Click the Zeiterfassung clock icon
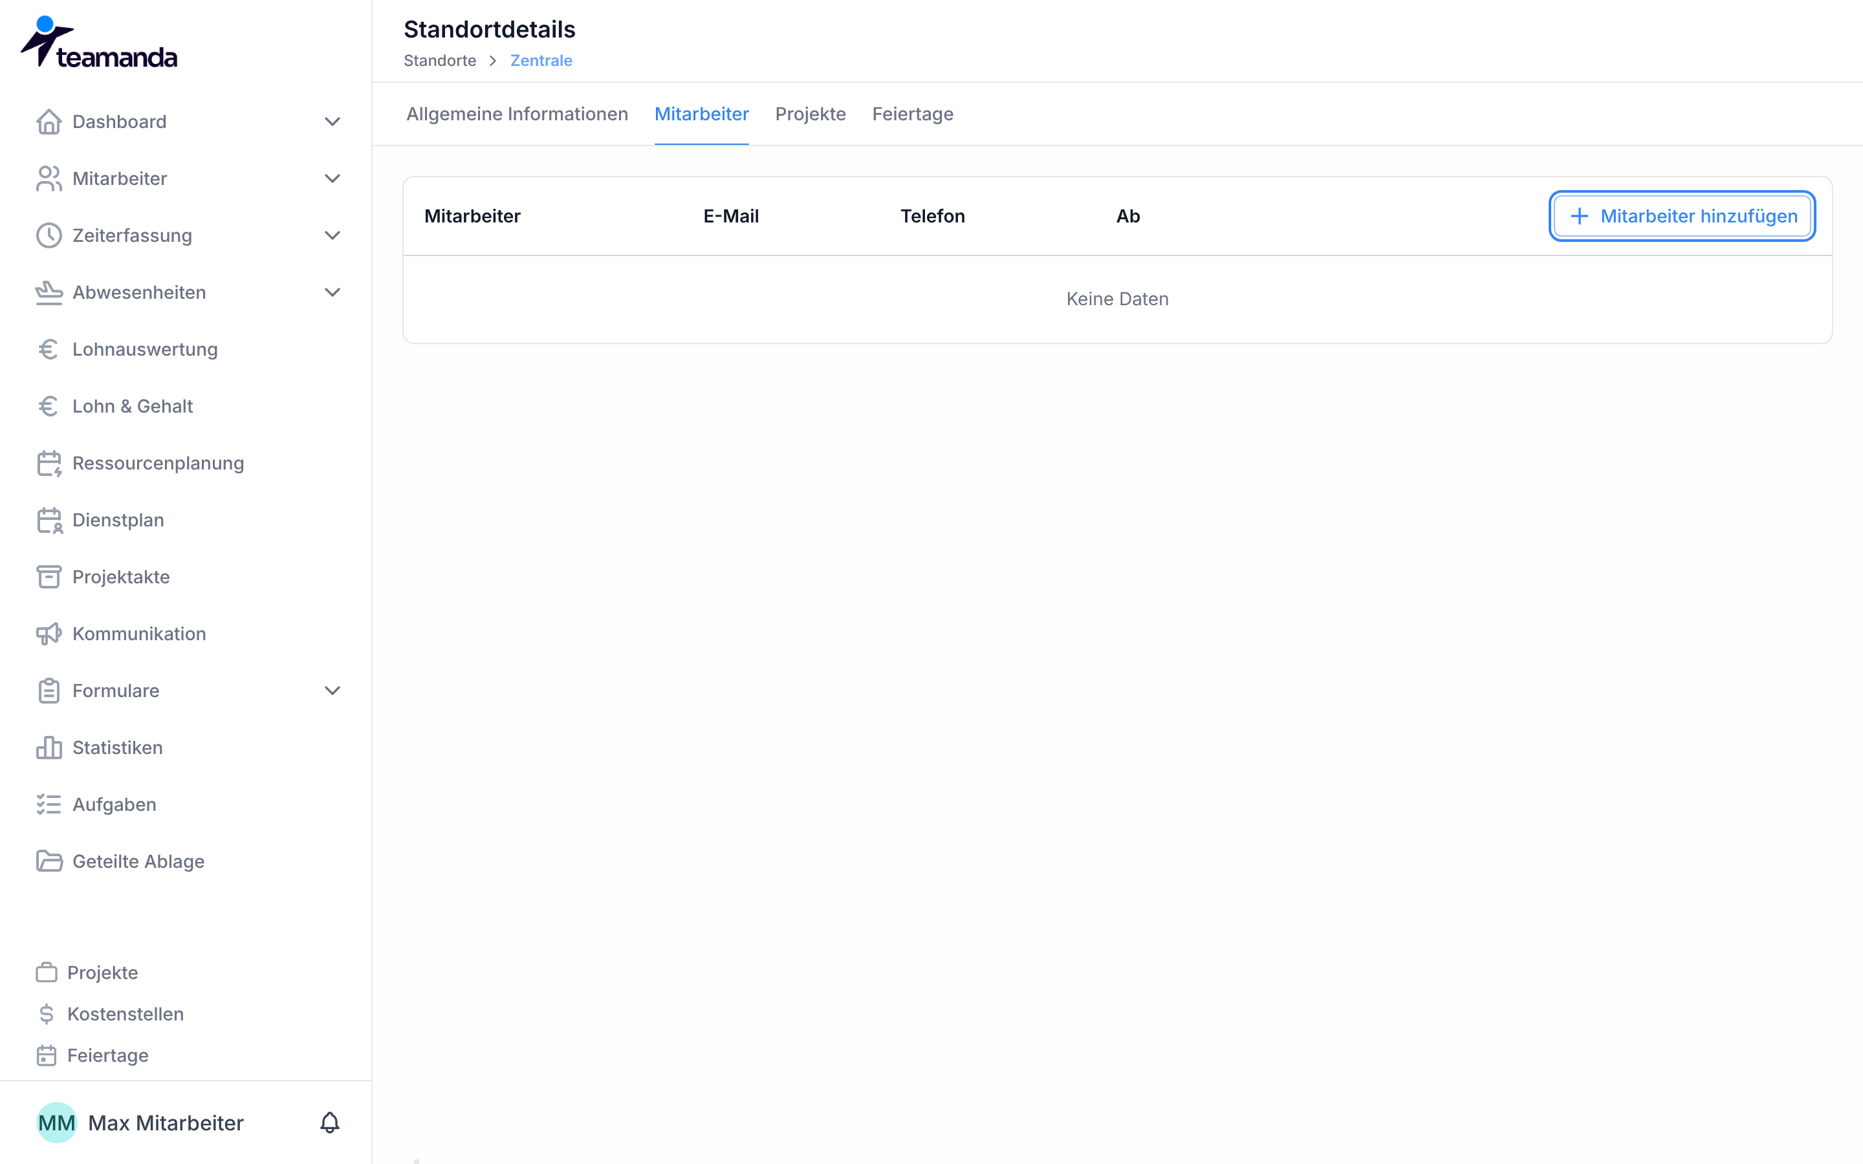The width and height of the screenshot is (1863, 1164). coord(49,235)
